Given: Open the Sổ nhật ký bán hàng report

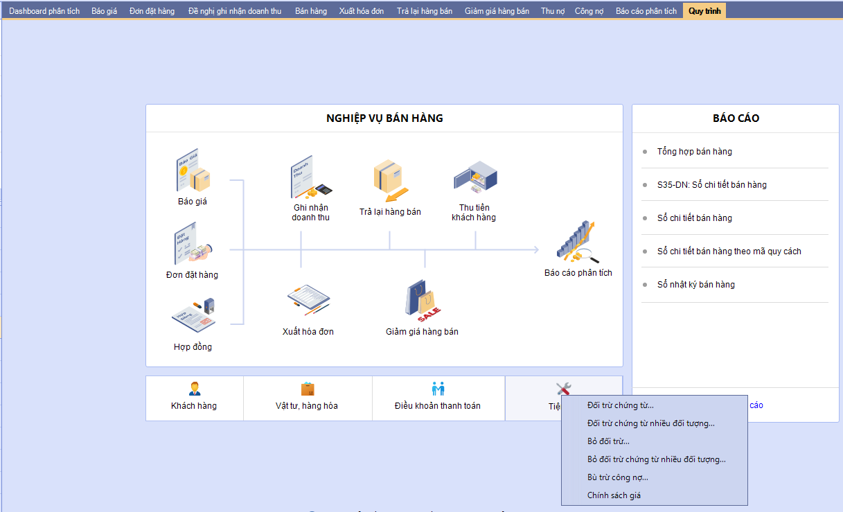Looking at the screenshot, I should pyautogui.click(x=695, y=285).
